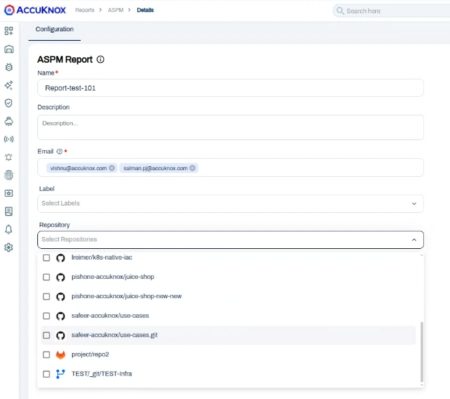Viewport: 450px width, 399px height.
Task: Click GitHub icon for safeer-accuknox/use-cases.git
Action: click(x=61, y=335)
